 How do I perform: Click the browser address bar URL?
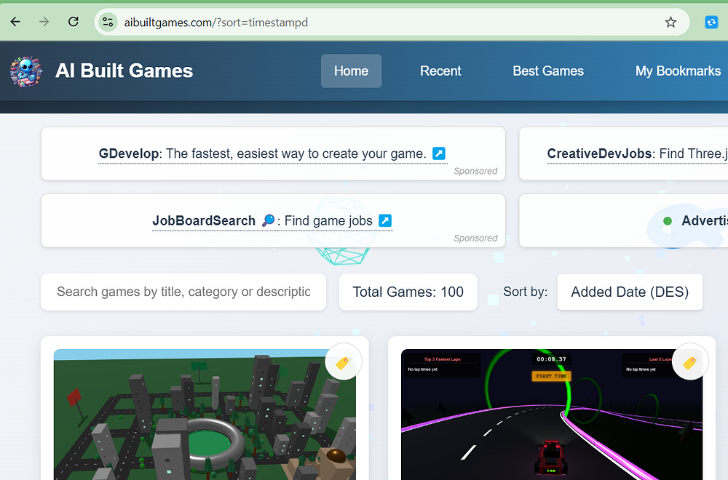point(216,23)
